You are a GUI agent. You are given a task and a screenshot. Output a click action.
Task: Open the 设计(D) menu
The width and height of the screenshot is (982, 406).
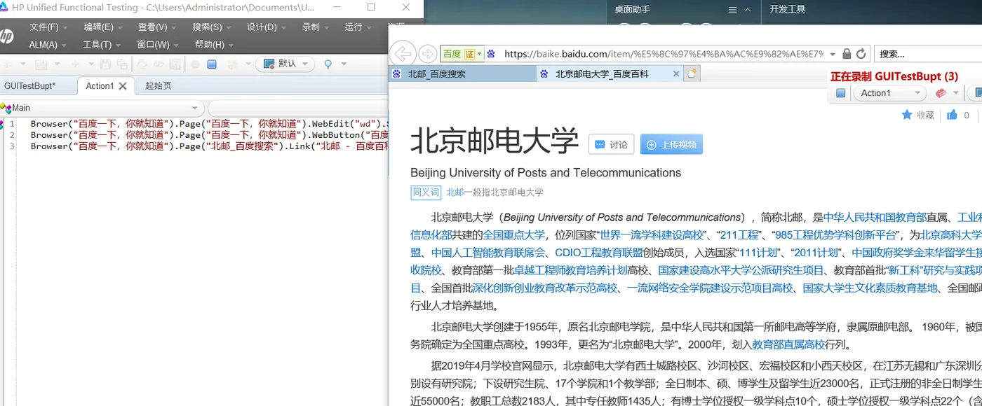(267, 27)
